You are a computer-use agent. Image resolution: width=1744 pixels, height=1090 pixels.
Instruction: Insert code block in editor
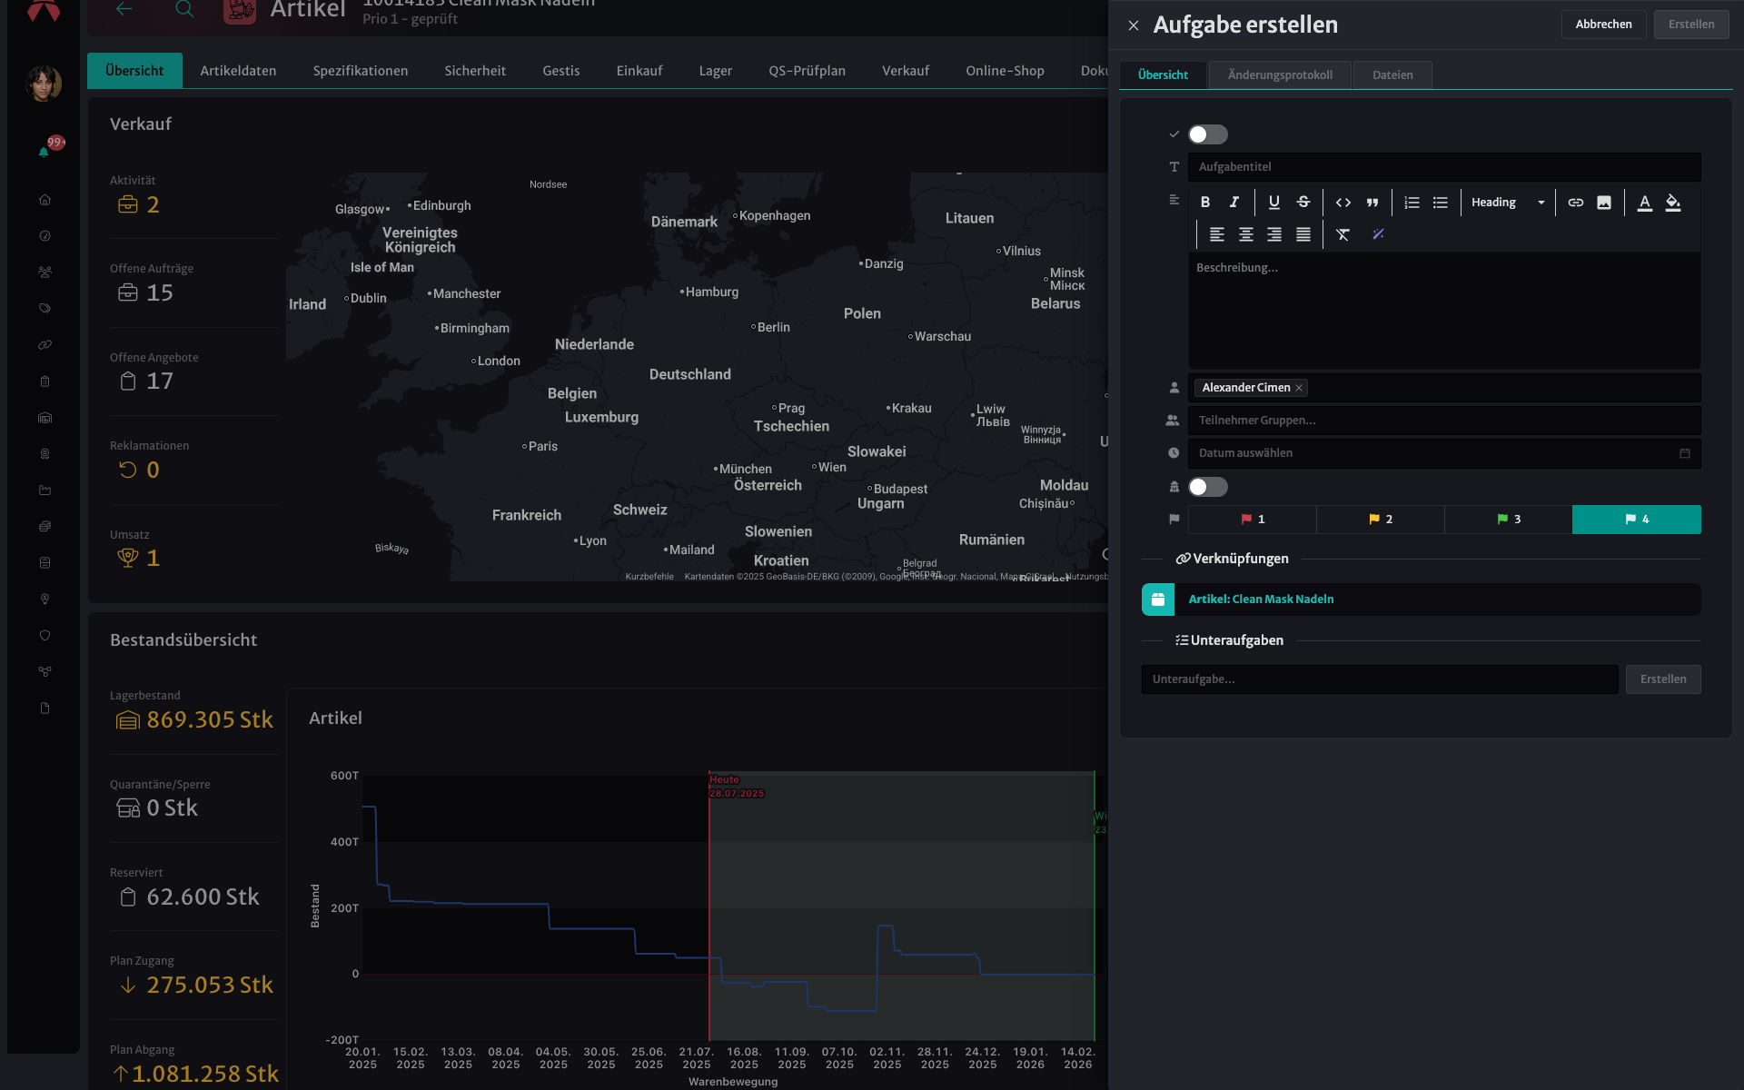tap(1343, 203)
